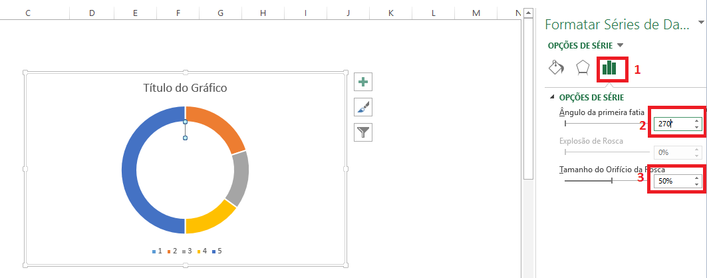Increase the first slice angle with up arrow
The image size is (707, 278).
(x=696, y=120)
